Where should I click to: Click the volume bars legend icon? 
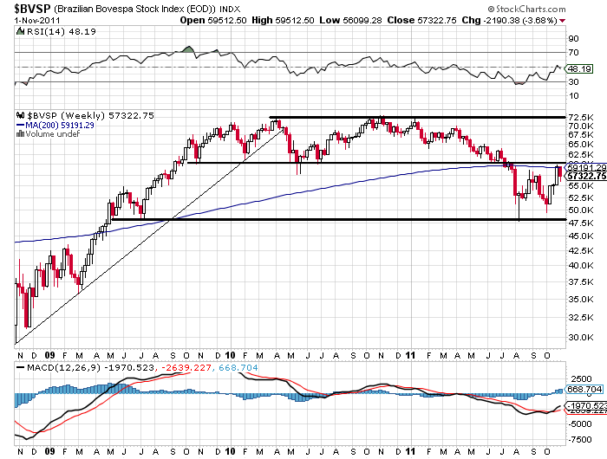point(21,133)
